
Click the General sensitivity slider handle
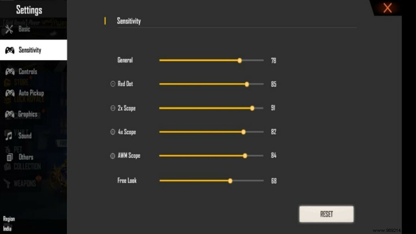(x=240, y=60)
